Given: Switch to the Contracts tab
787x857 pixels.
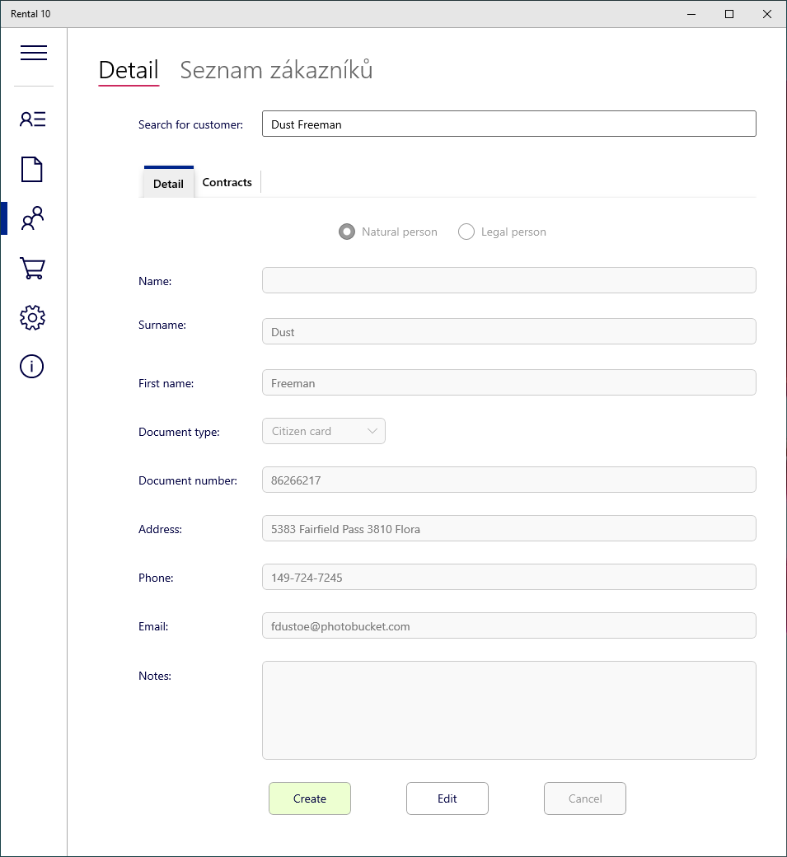Looking at the screenshot, I should click(227, 183).
